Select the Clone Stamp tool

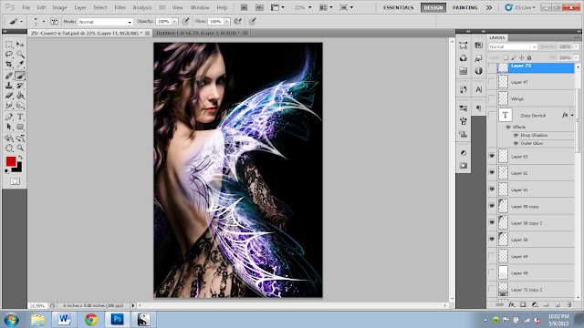(x=9, y=86)
